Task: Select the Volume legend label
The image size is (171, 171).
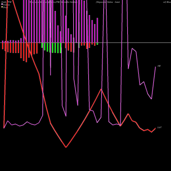Action: pyautogui.click(x=6, y=5)
